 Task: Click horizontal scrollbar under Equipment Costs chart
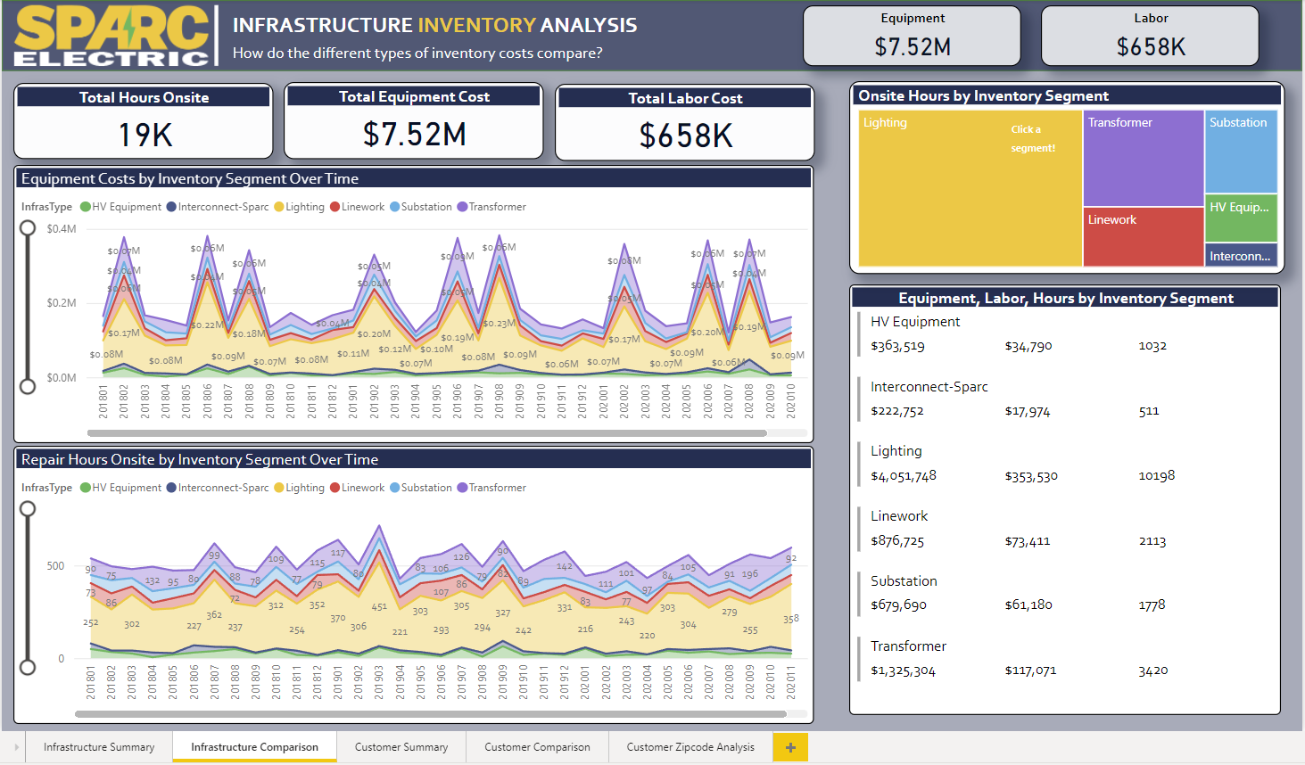pos(427,433)
